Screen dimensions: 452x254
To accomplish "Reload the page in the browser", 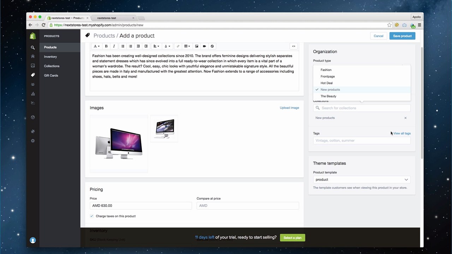I will (44, 25).
